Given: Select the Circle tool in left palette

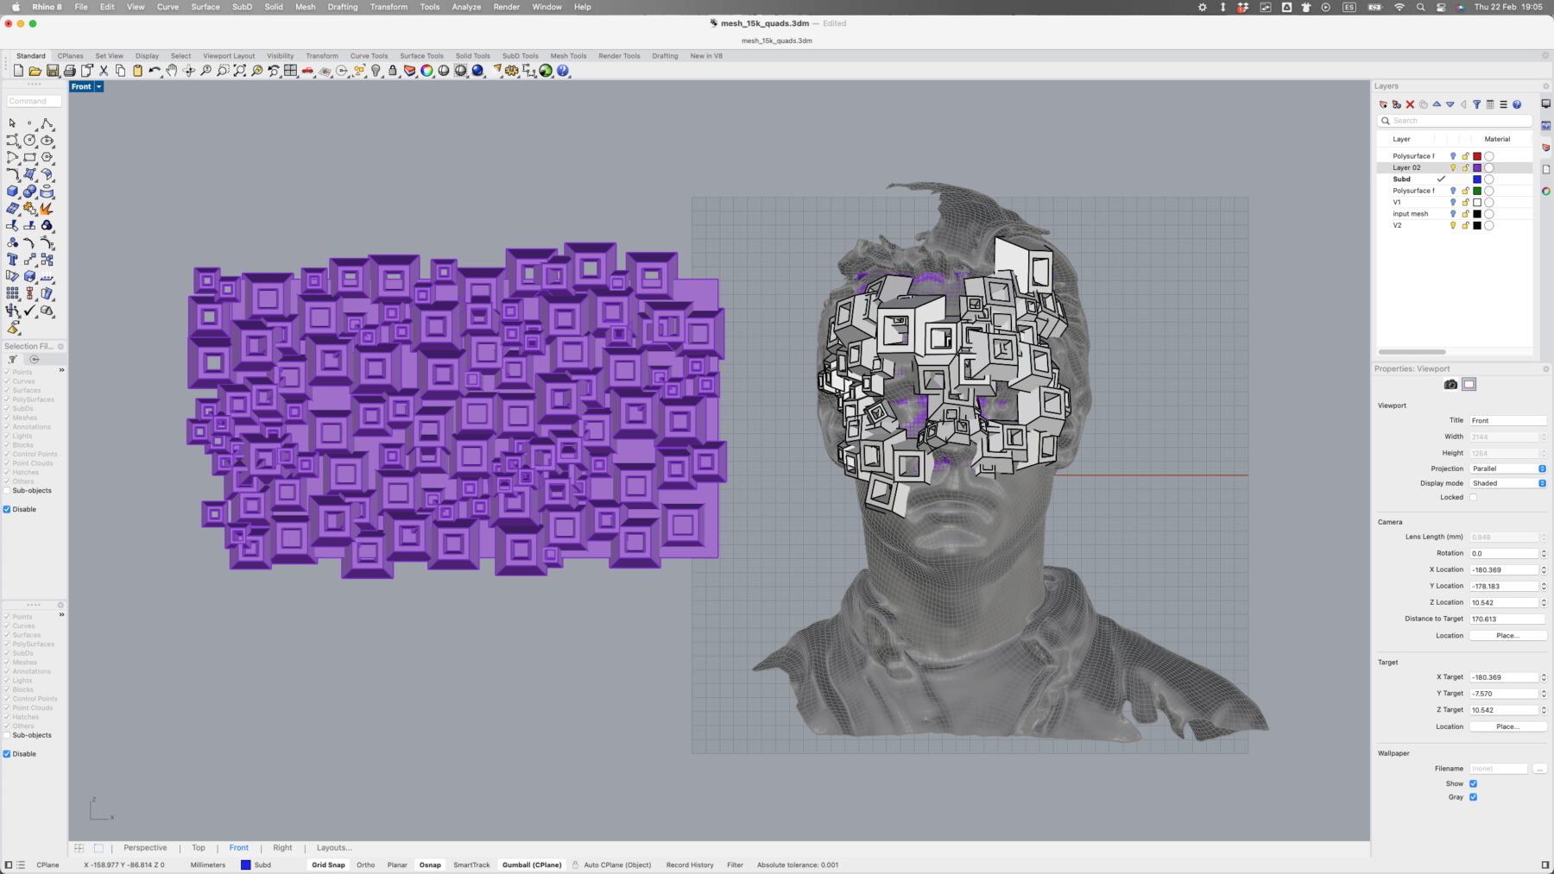Looking at the screenshot, I should tap(29, 140).
